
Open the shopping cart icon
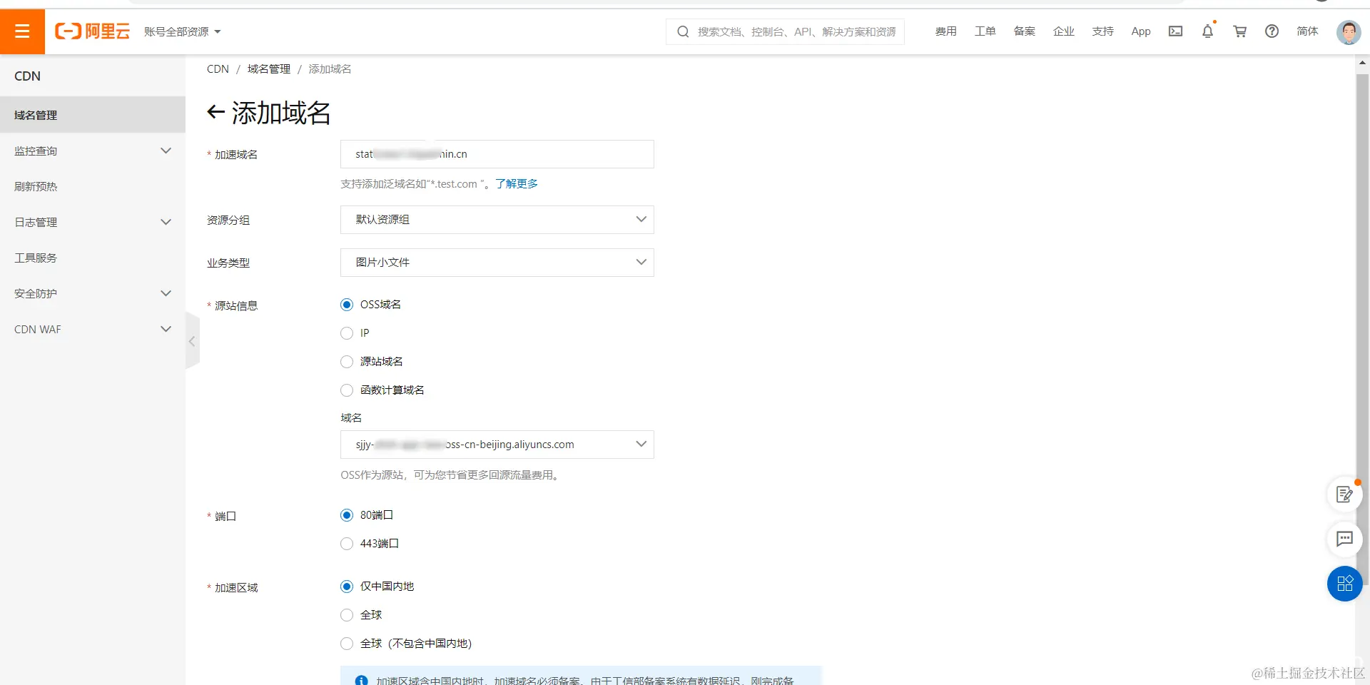1239,31
